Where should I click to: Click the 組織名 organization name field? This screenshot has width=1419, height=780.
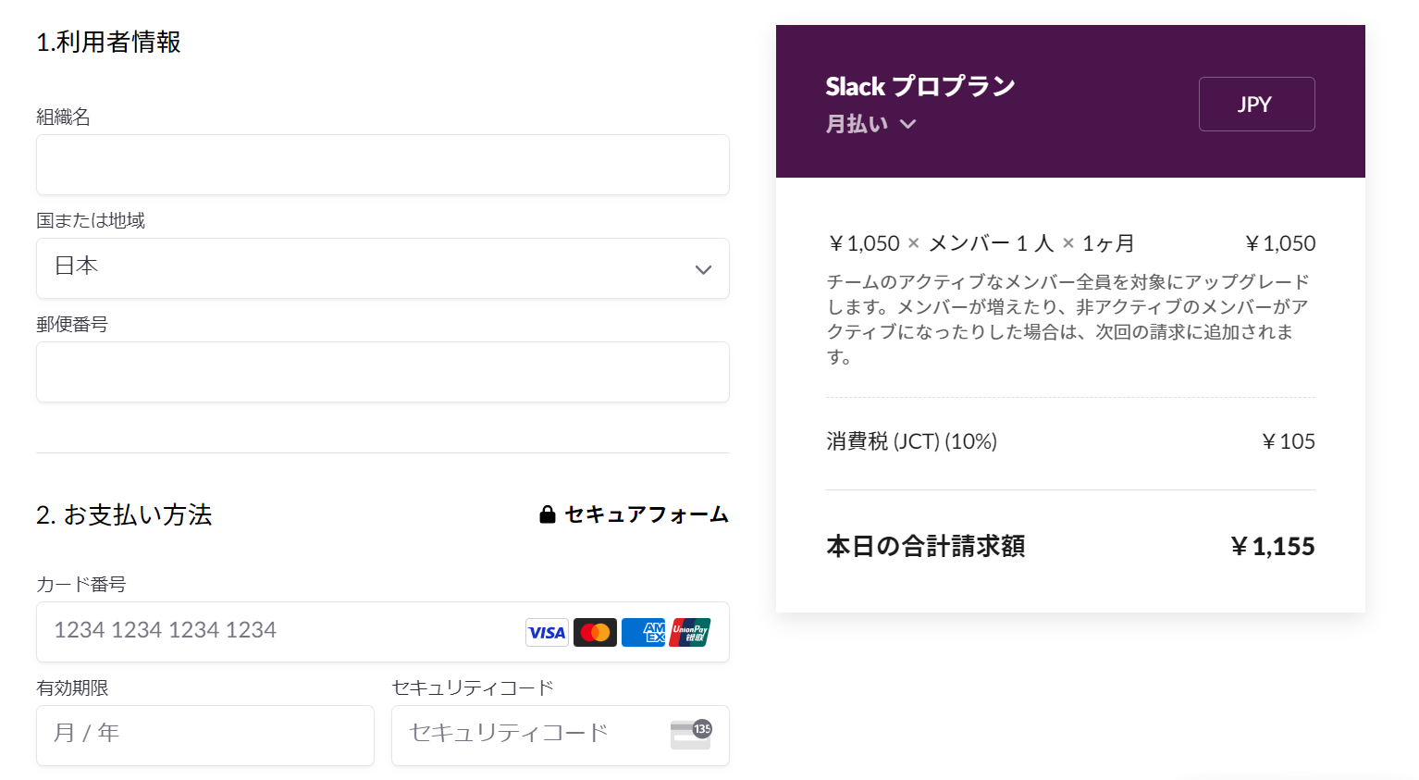[x=382, y=165]
